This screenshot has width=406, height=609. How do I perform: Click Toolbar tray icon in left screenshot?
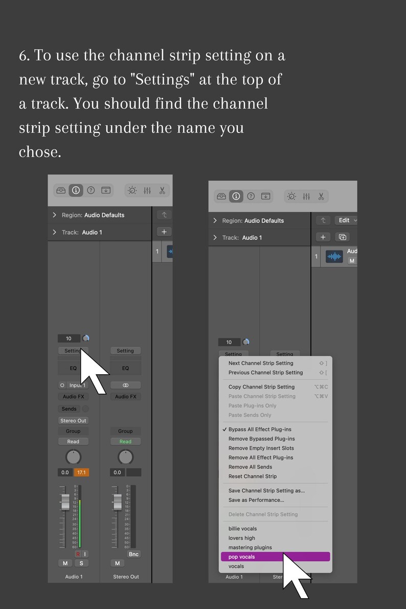click(106, 190)
